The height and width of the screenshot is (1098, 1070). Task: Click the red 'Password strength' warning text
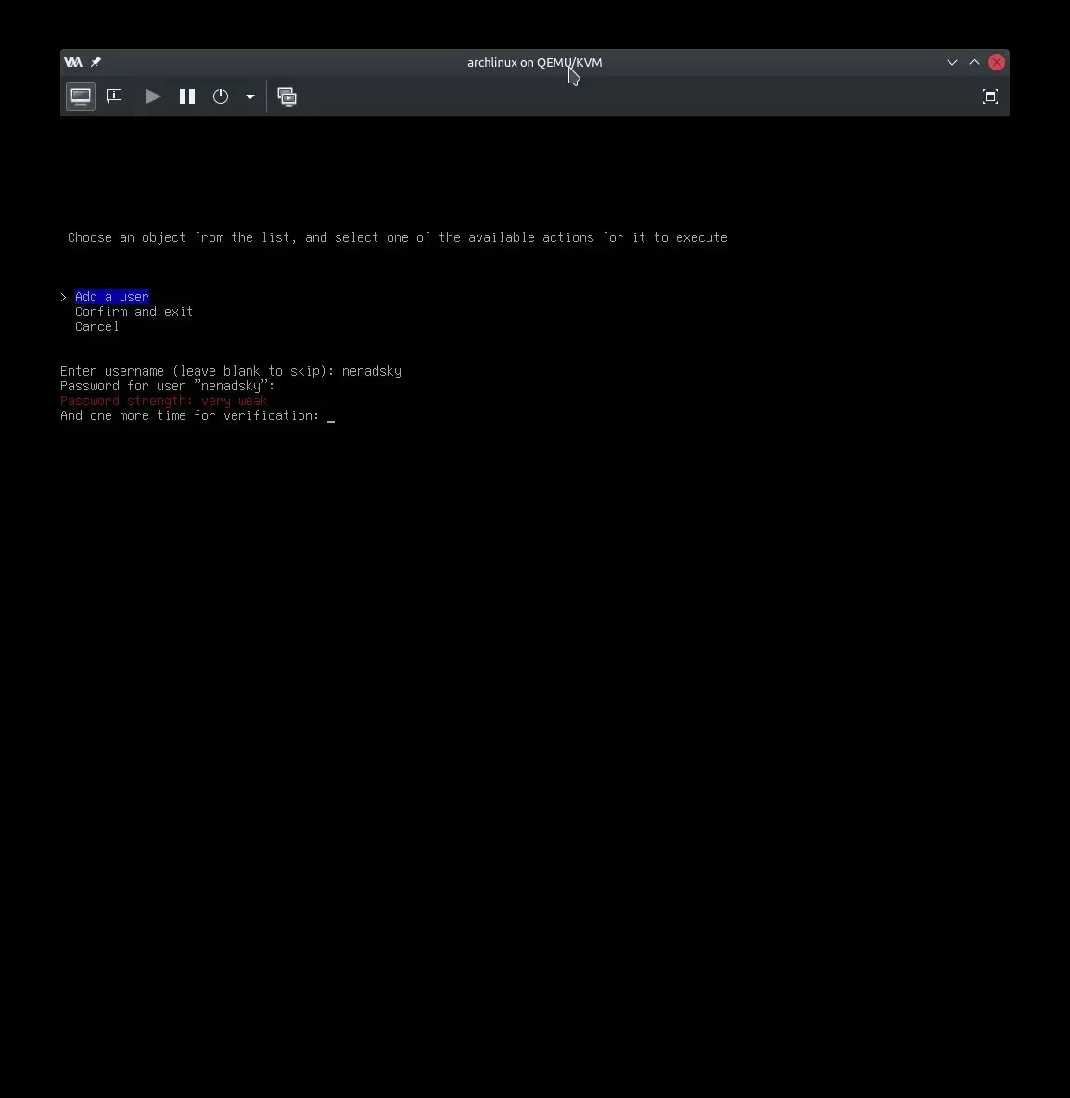tap(163, 401)
